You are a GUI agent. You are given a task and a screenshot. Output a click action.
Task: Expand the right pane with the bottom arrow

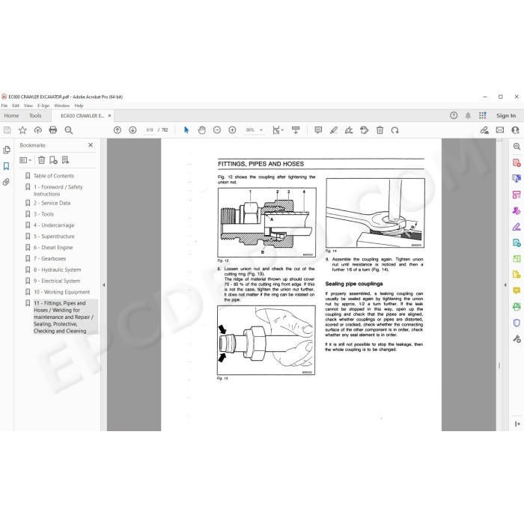pos(517,424)
